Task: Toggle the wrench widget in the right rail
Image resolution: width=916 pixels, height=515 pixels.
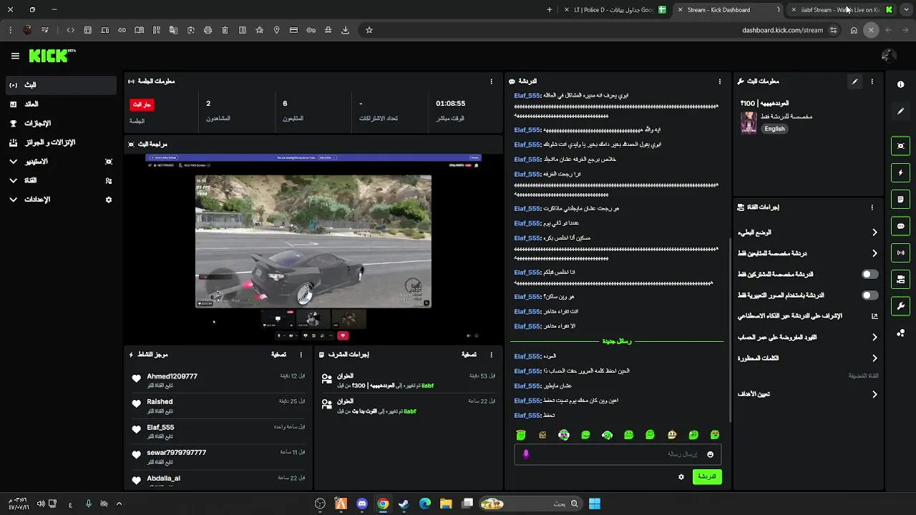Action: (x=900, y=306)
